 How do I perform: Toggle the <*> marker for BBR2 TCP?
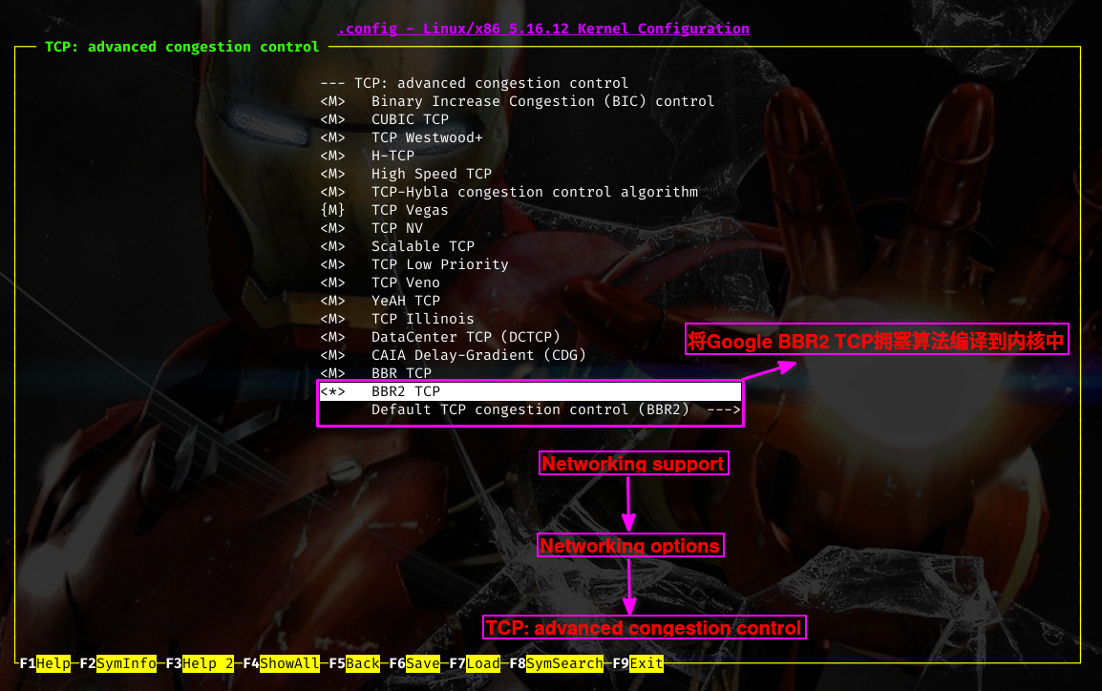coord(332,391)
